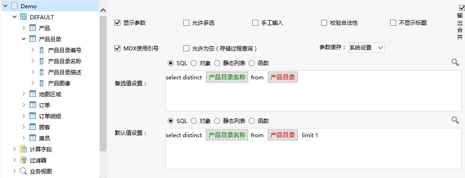This screenshot has width=465, height=178.
Task: Click the 过滤器 funnel icon
Action: click(23, 160)
